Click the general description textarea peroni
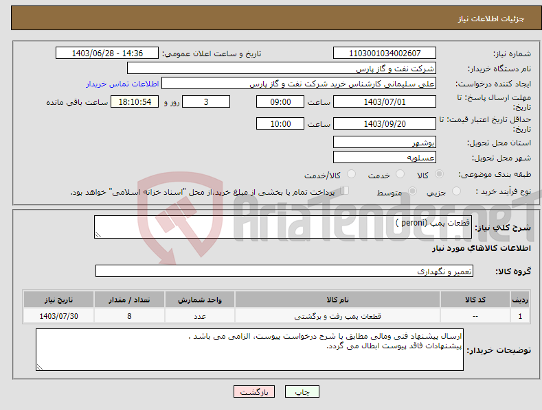542x410 pixels. pos(283,227)
